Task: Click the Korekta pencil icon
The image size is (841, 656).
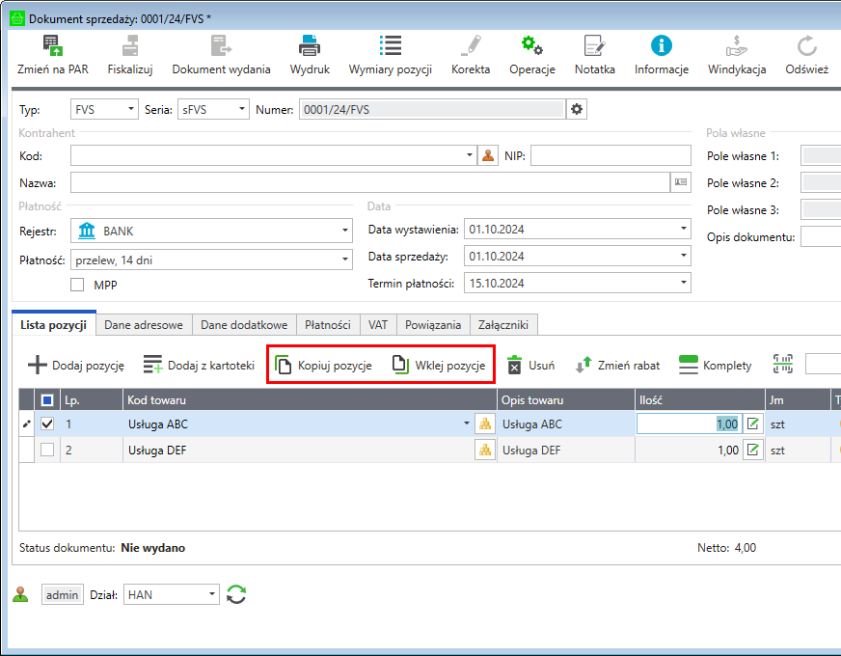Action: (471, 45)
